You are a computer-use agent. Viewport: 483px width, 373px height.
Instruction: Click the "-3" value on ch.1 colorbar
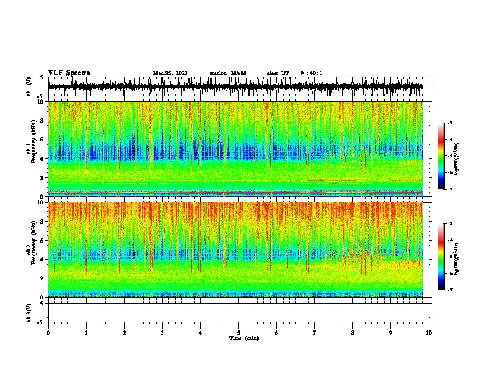pyautogui.click(x=450, y=123)
